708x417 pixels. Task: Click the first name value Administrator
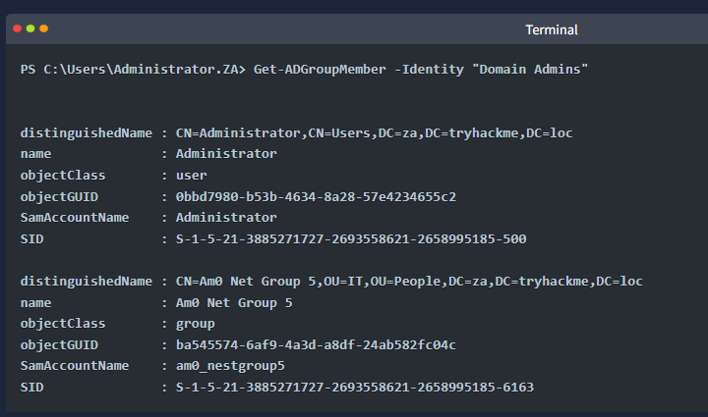coord(226,154)
